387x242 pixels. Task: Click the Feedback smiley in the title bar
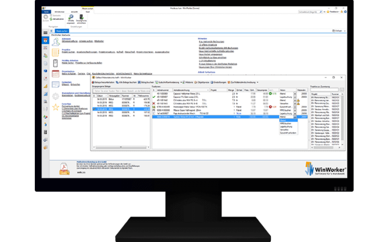[x=328, y=12]
